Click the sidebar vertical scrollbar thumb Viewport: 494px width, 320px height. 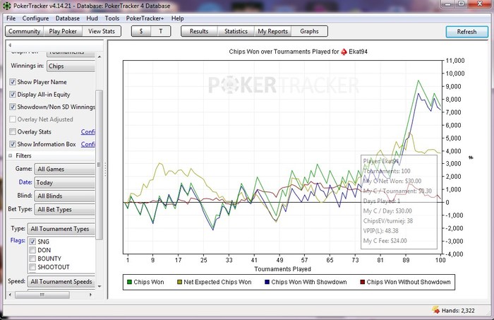[100, 165]
